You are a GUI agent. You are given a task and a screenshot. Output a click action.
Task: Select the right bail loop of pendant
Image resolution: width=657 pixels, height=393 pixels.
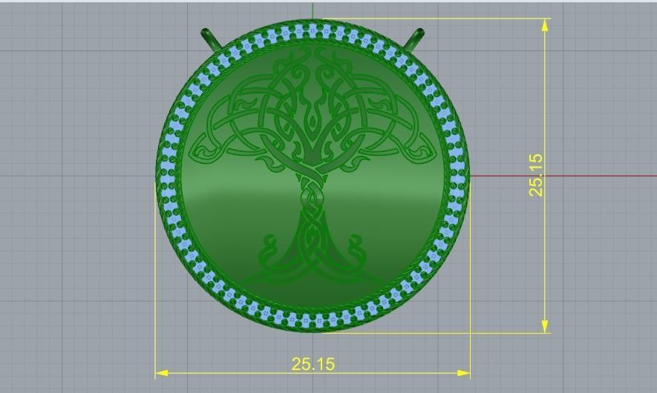click(414, 39)
